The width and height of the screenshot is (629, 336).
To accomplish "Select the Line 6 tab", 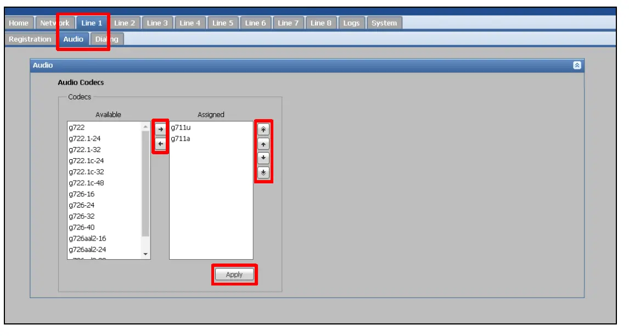I will (x=256, y=23).
